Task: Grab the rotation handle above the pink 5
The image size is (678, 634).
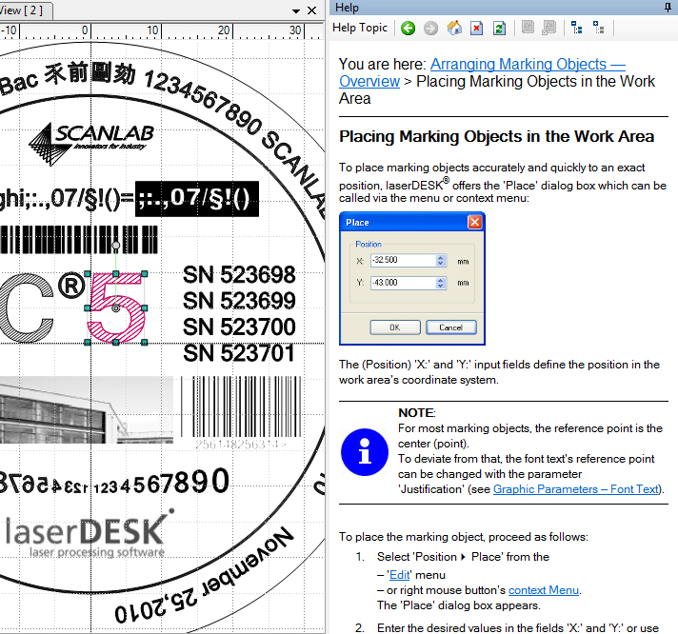Action: point(115,246)
